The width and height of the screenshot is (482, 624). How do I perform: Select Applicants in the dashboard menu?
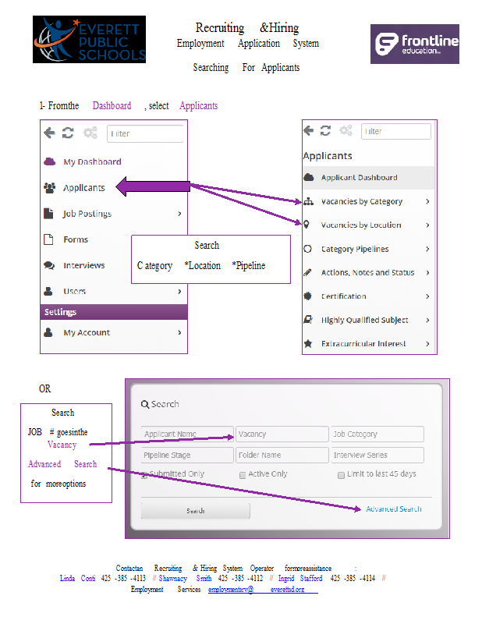(84, 187)
